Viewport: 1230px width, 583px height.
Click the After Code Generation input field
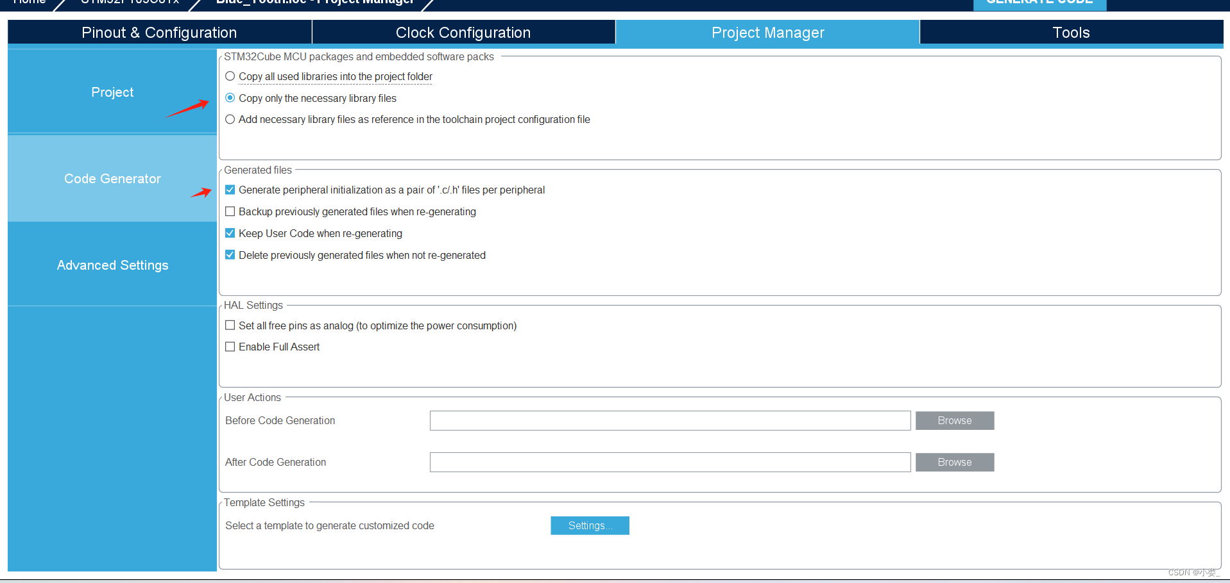[670, 463]
